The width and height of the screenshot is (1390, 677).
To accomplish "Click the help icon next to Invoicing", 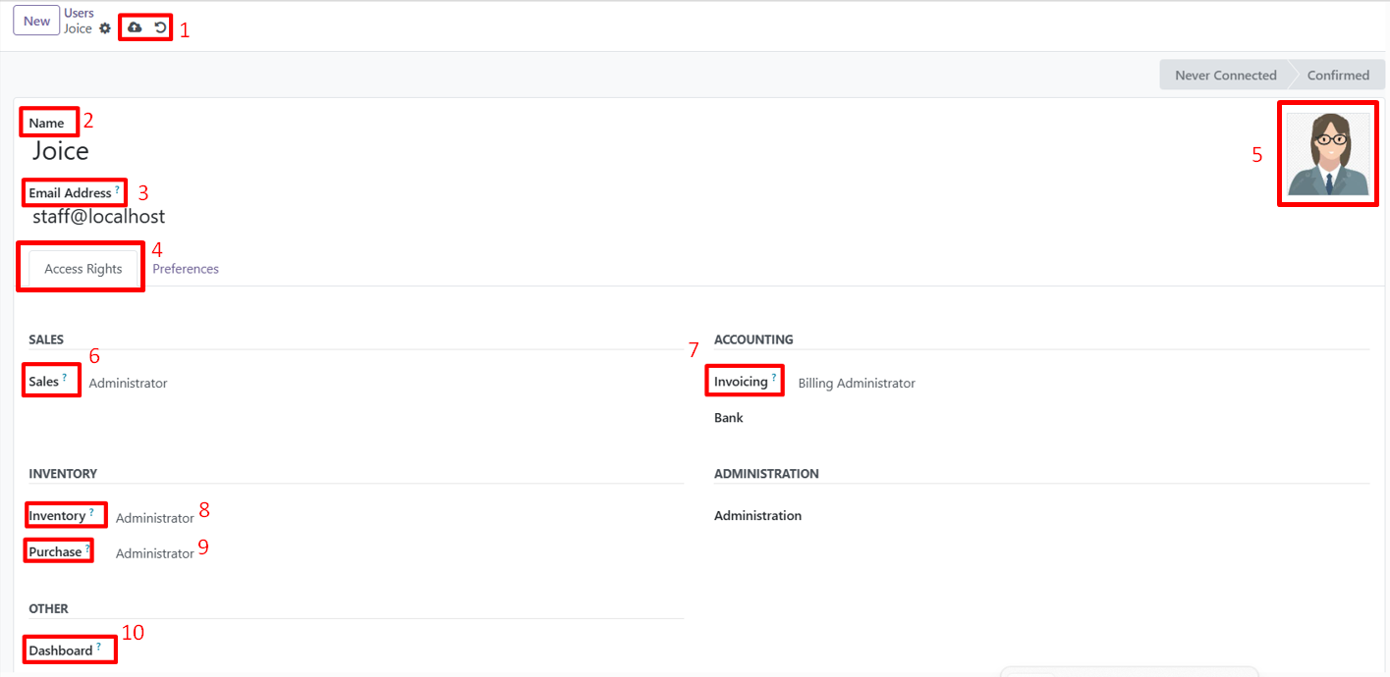I will point(775,376).
